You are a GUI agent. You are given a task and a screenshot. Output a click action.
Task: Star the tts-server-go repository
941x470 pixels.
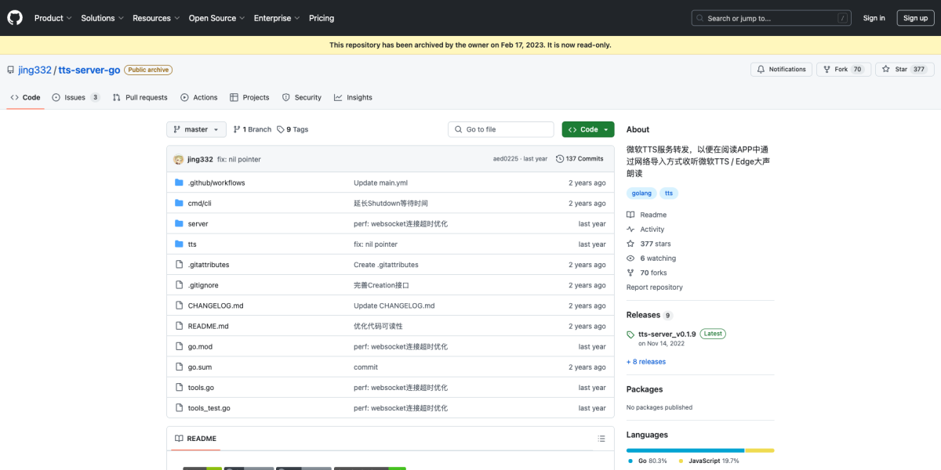[903, 70]
